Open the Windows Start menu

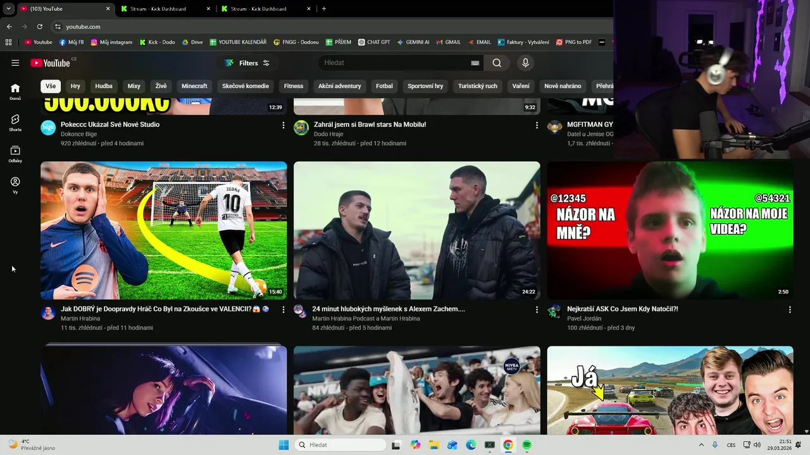point(283,445)
